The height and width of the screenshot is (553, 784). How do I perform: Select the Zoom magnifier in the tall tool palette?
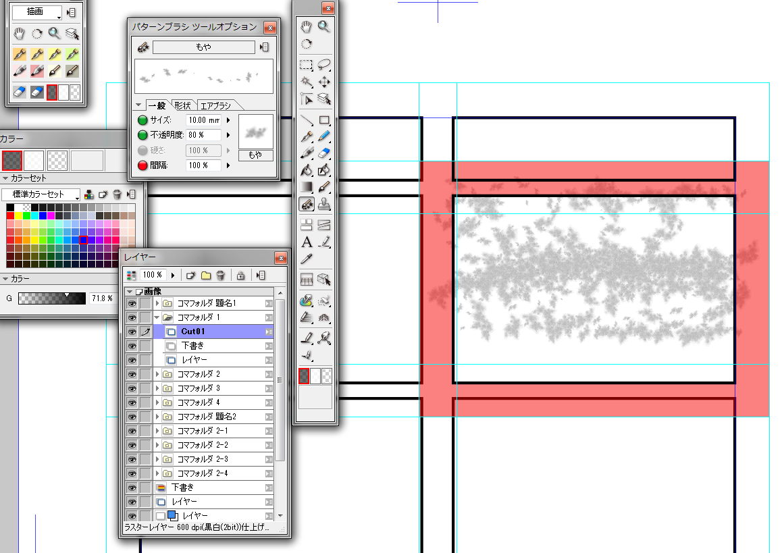324,26
